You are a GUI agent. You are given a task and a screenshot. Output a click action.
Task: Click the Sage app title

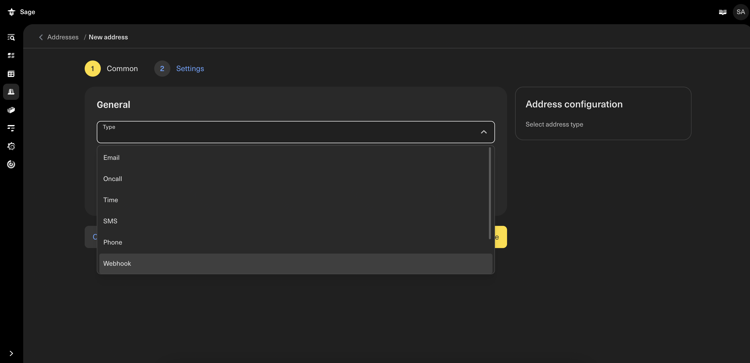[x=28, y=12]
